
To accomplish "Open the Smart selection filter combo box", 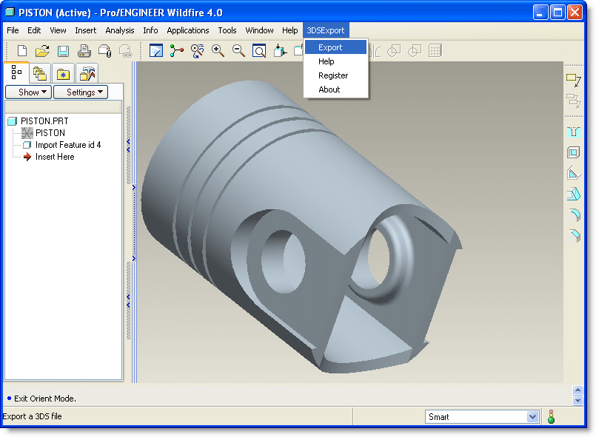I will point(481,417).
